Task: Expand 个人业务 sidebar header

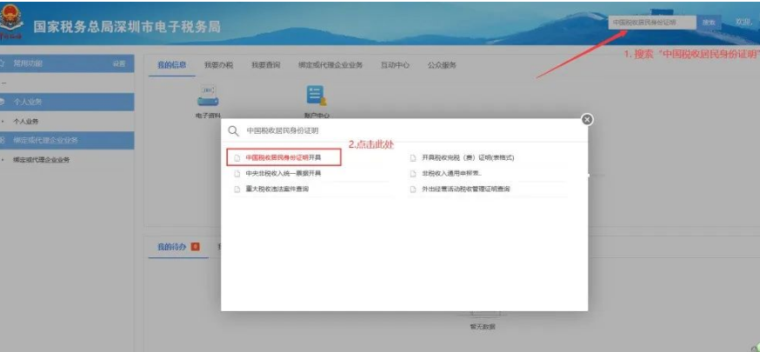Action: (67, 102)
